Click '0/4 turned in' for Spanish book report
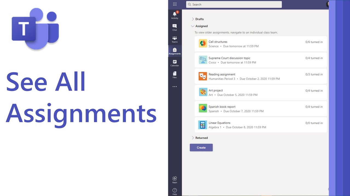350x196 pixels. pyautogui.click(x=314, y=107)
